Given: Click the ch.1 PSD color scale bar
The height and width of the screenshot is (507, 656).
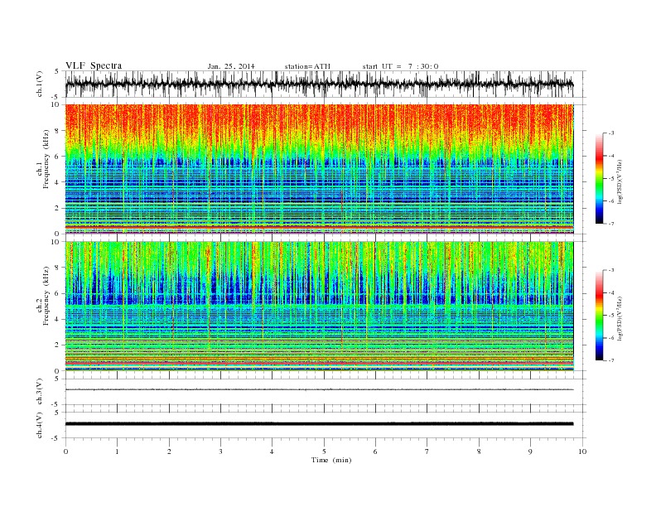Looking at the screenshot, I should pyautogui.click(x=599, y=178).
